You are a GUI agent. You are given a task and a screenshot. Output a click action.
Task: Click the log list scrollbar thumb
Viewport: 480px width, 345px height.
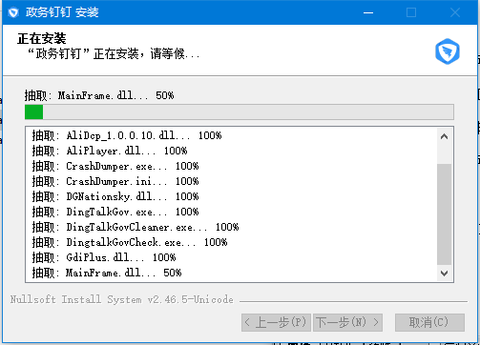click(x=445, y=214)
